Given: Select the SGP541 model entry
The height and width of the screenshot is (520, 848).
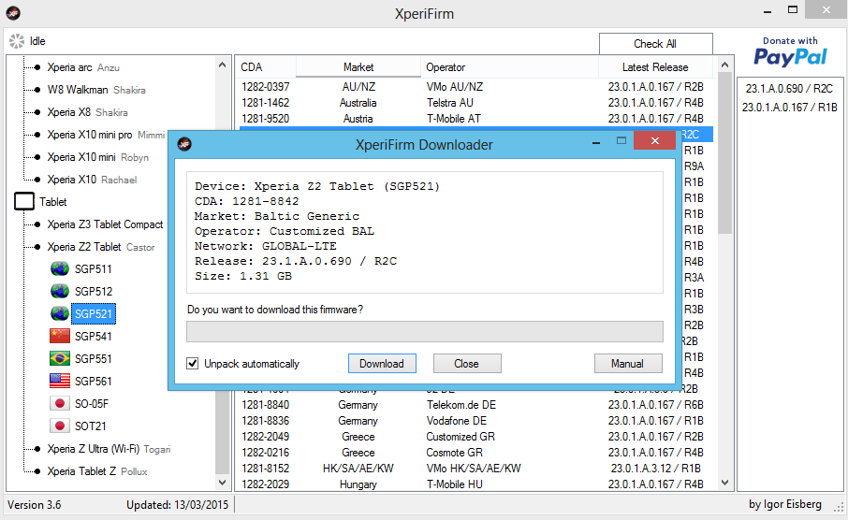Looking at the screenshot, I should (93, 336).
